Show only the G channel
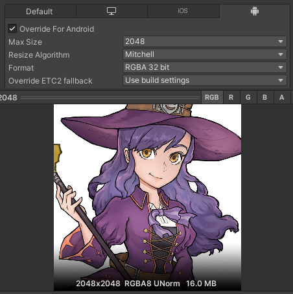293x294 pixels. point(248,97)
